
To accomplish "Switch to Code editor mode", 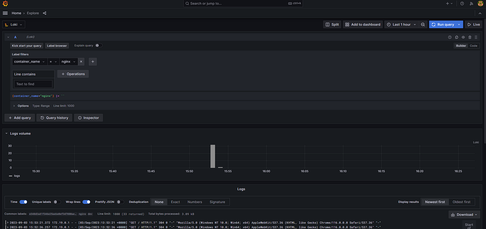I will click(473, 45).
